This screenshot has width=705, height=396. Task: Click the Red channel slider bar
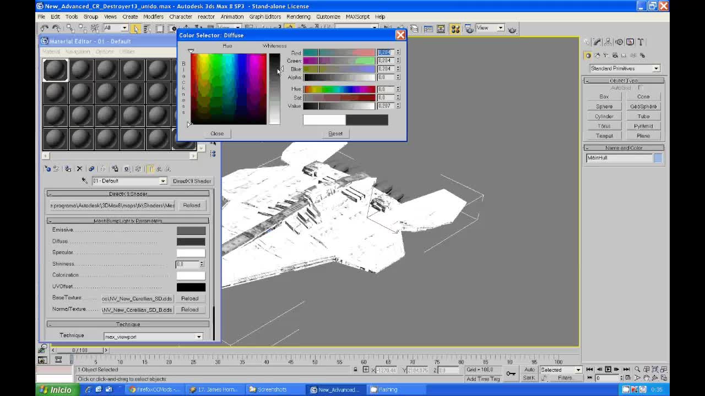click(339, 53)
